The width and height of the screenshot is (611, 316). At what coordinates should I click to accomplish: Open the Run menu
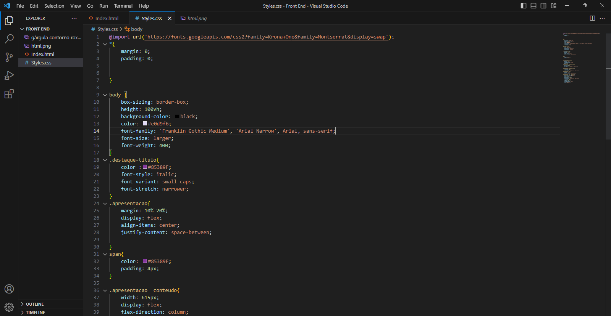pyautogui.click(x=103, y=6)
